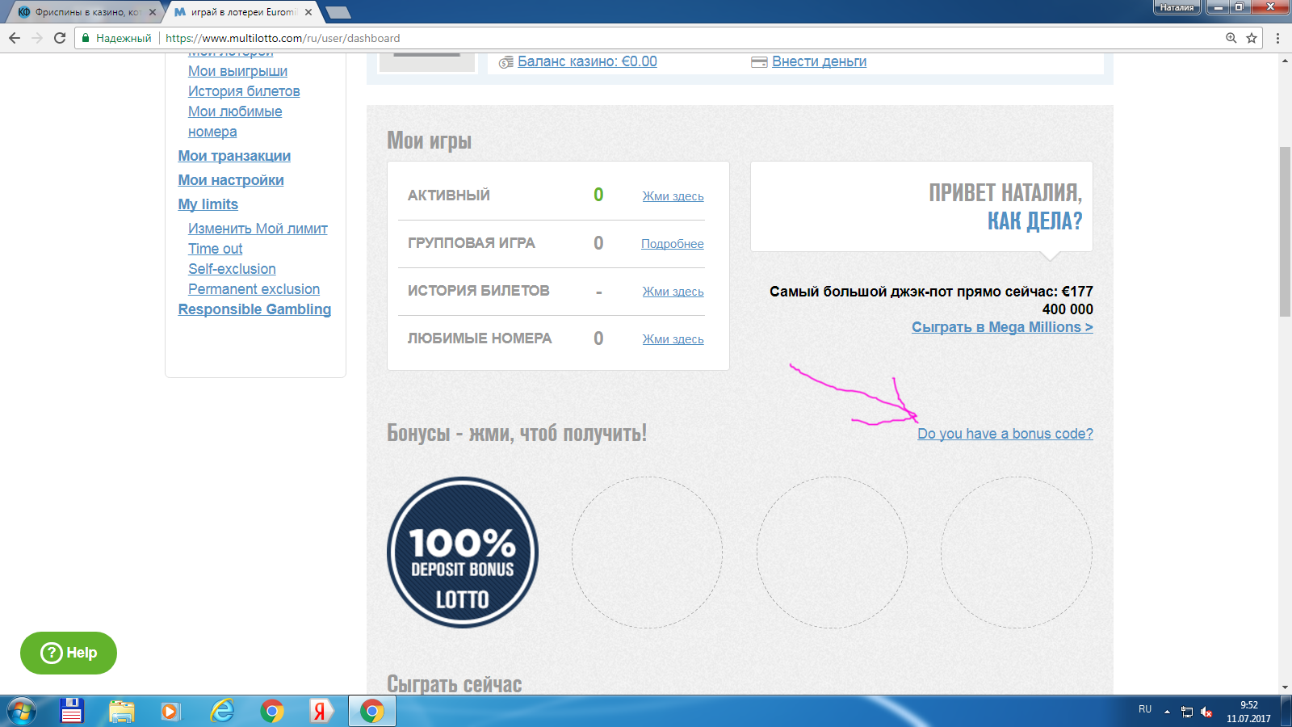Image resolution: width=1292 pixels, height=727 pixels.
Task: Open the 'Self-exclusion' link
Action: [232, 269]
